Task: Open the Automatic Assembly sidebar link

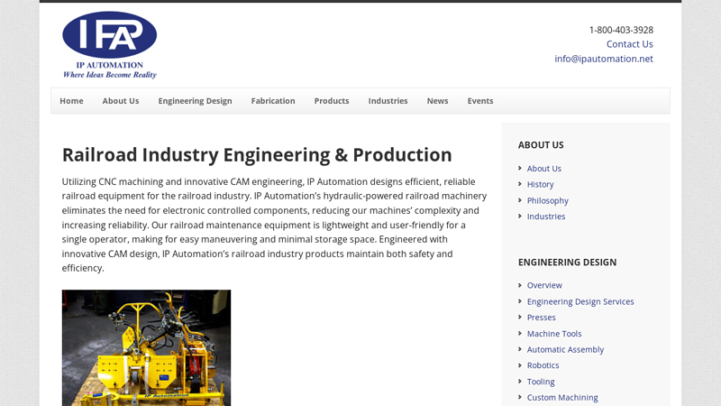Action: click(x=565, y=349)
